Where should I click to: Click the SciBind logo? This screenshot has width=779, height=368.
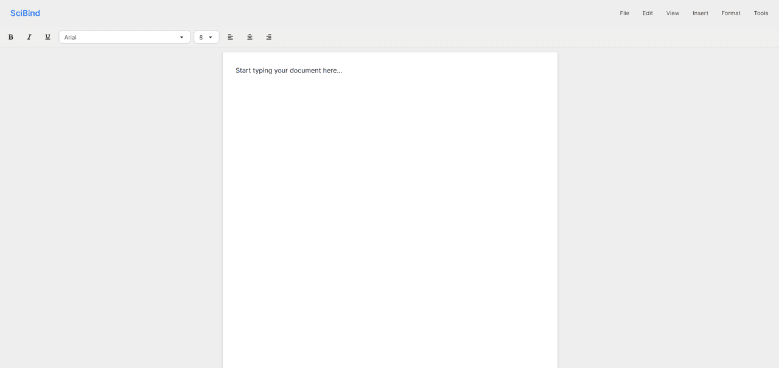(x=25, y=13)
